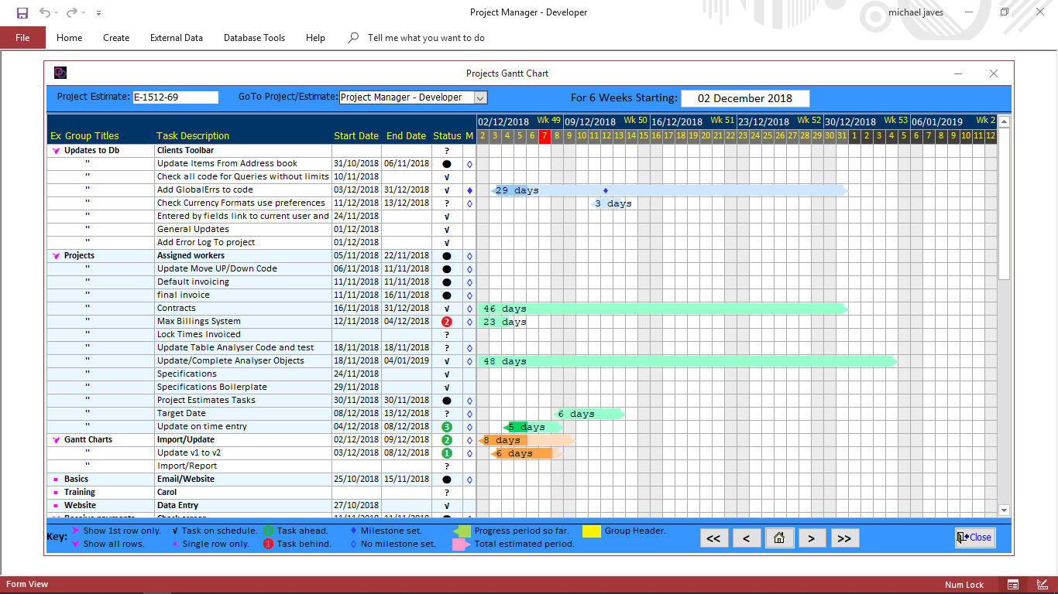Viewport: 1058px width, 594px height.
Task: Click the 46 days Contracts Gantt bar
Action: point(663,309)
